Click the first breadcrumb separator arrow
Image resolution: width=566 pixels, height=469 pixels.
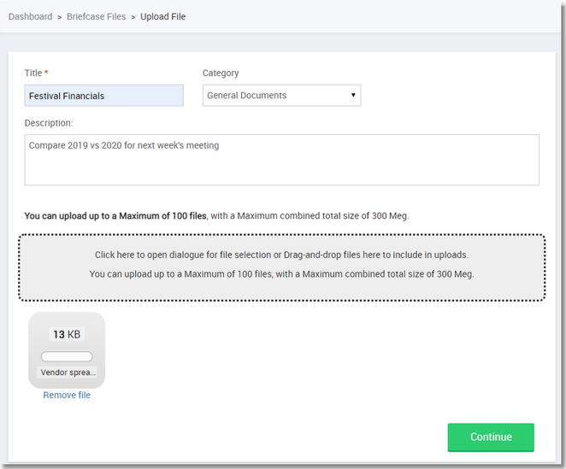point(59,17)
